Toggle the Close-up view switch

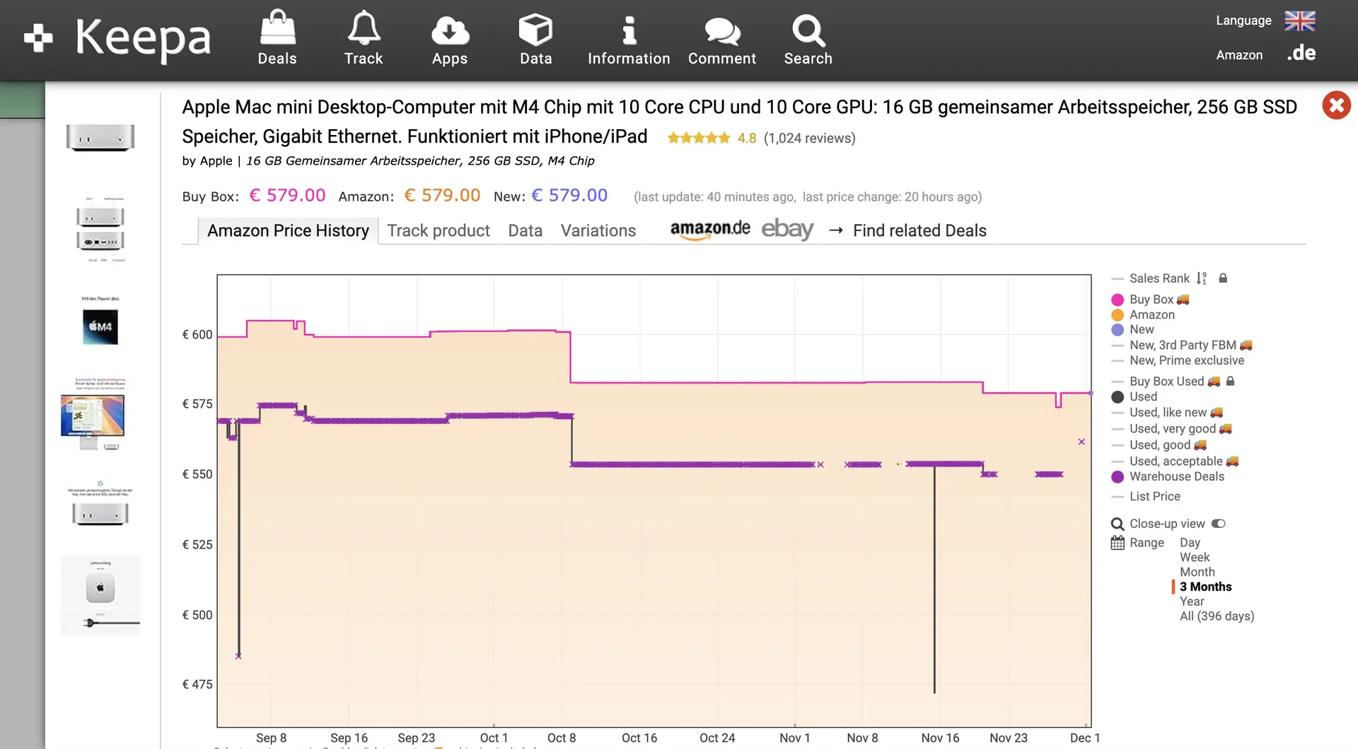coord(1219,524)
